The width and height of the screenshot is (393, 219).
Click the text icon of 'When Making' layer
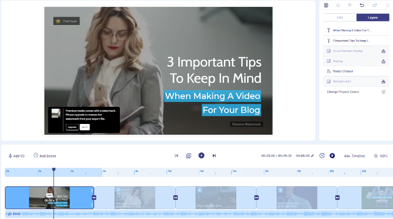329,30
